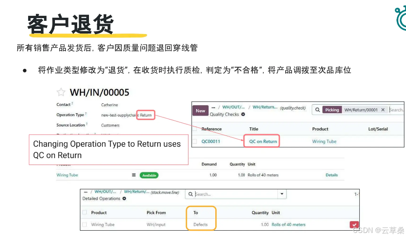
Task: Open Detailed Operations gear settings icon
Action: click(x=124, y=198)
